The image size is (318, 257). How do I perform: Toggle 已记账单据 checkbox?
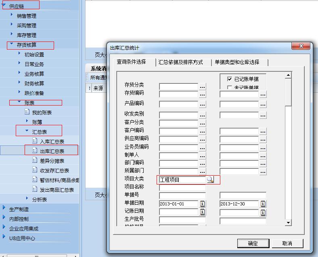pos(230,79)
